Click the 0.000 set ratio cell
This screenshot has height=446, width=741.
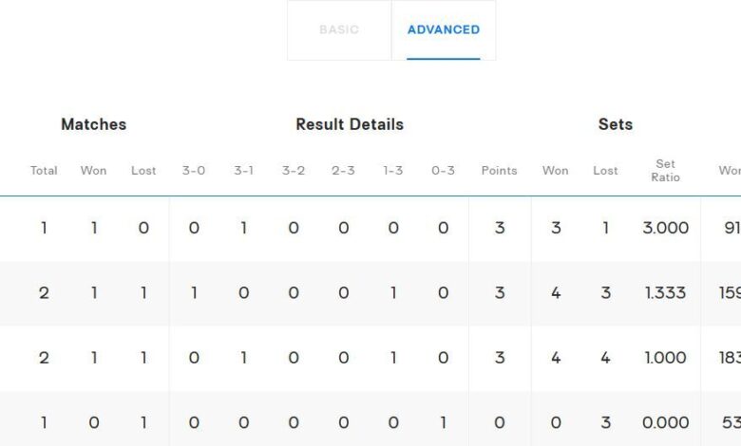(665, 422)
